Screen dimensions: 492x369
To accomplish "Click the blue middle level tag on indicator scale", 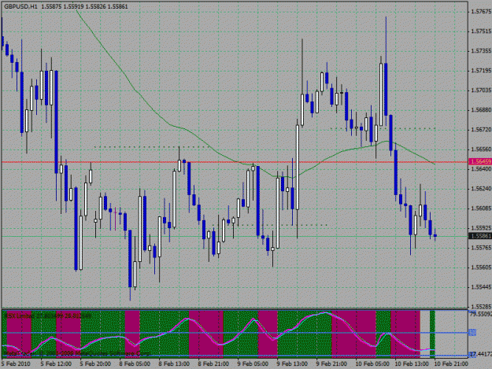I will coord(472,333).
